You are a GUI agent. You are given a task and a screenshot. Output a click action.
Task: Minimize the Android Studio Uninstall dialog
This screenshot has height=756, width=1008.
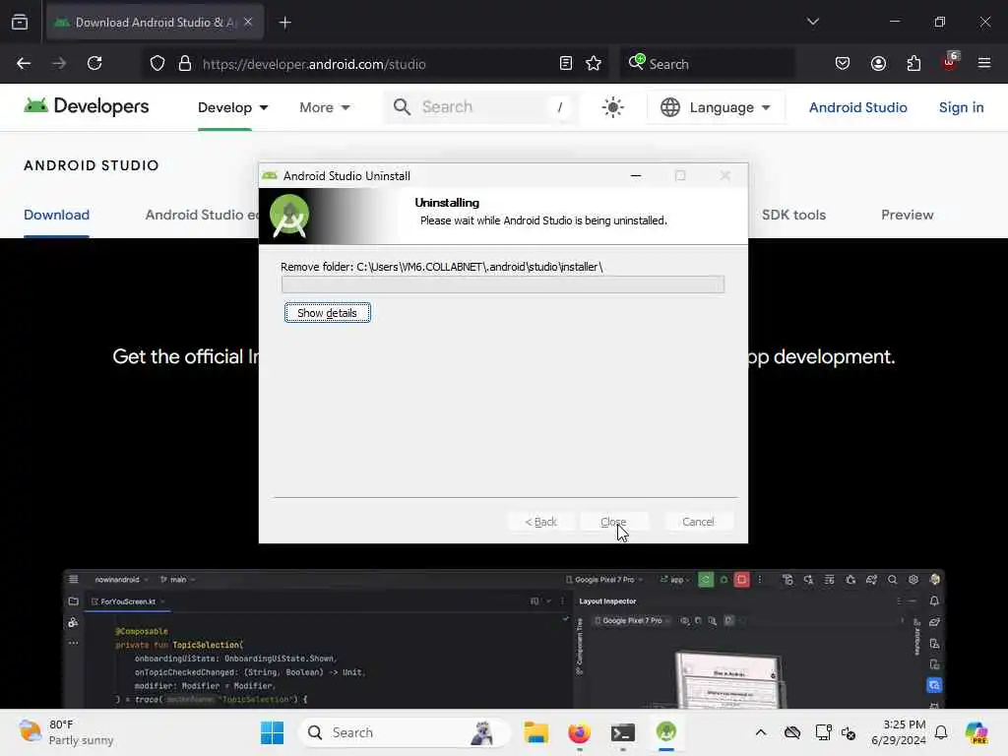tap(636, 175)
